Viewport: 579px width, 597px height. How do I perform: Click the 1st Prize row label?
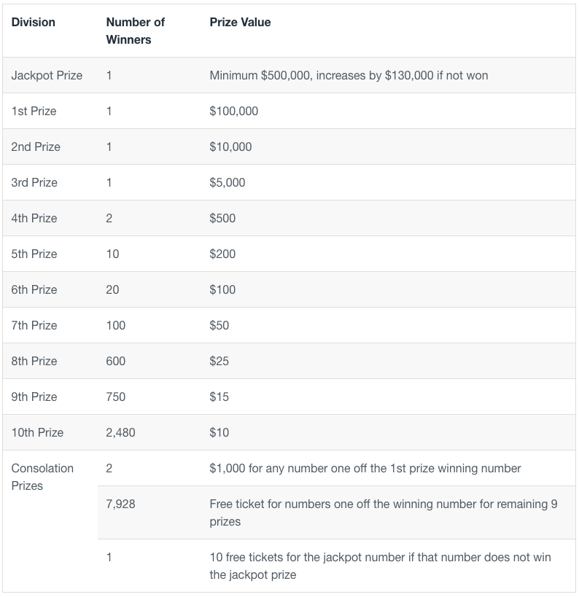[x=34, y=112]
